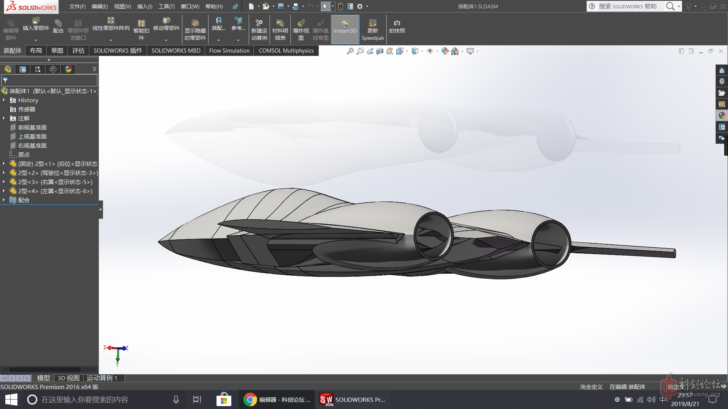Open the Bill of Materials (材料明细表) tool
This screenshot has width=728, height=409.
280,30
